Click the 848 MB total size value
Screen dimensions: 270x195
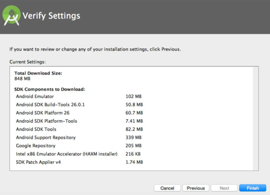[22, 79]
